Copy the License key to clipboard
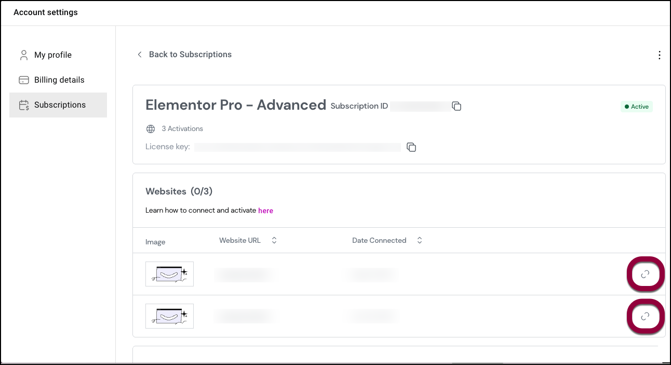Viewport: 671px width, 365px height. click(411, 147)
